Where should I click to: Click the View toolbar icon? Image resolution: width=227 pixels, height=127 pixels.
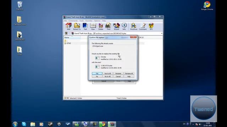point(93,26)
